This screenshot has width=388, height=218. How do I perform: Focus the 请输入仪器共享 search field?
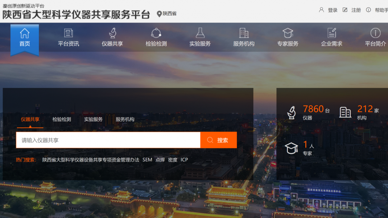[108, 140]
